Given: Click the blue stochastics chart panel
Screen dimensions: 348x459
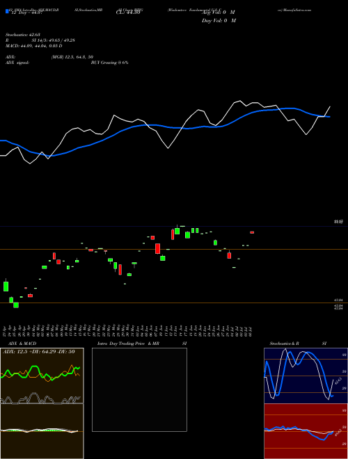Looking at the screenshot, I should 306,376.
